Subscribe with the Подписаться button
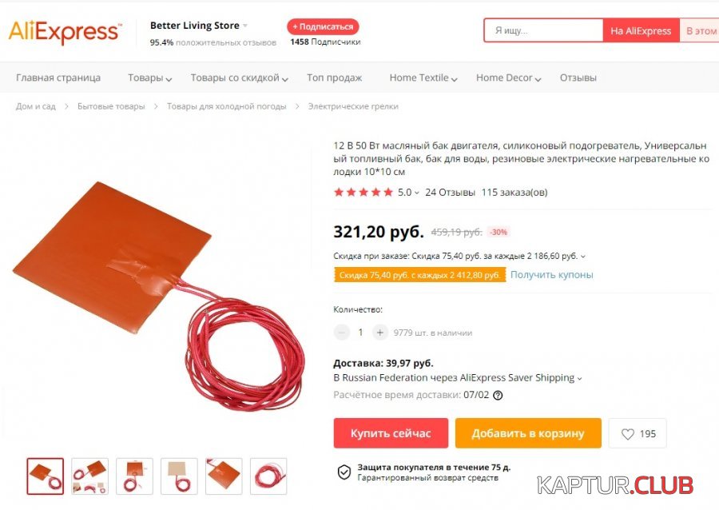The image size is (719, 510). point(323,26)
